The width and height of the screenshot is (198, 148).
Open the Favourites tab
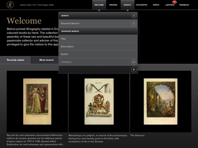141,5
